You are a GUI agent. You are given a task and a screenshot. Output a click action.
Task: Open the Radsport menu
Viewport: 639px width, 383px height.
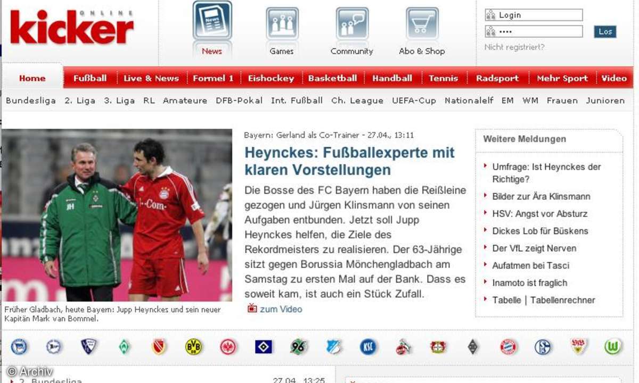[497, 78]
